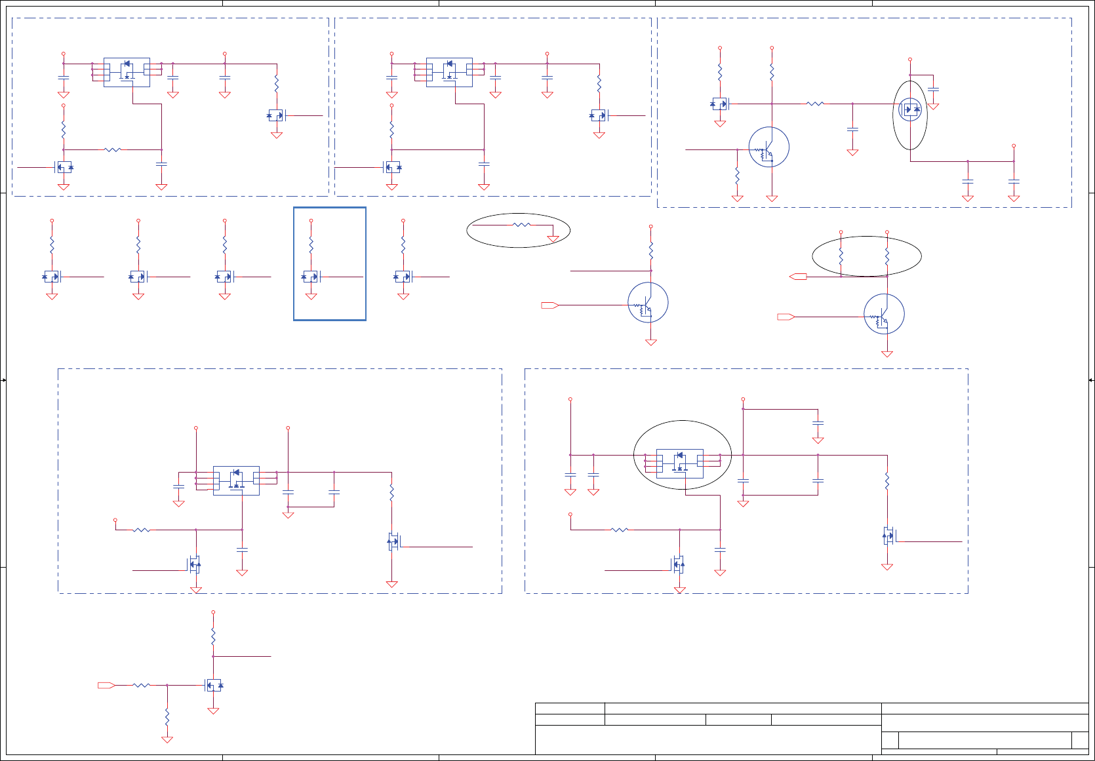
Task: Click the off-page connector driving the transistor under the two-resistor ellipse
Action: click(x=786, y=317)
